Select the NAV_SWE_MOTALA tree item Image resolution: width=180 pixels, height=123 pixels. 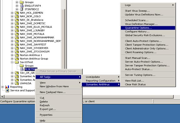(x=32, y=34)
